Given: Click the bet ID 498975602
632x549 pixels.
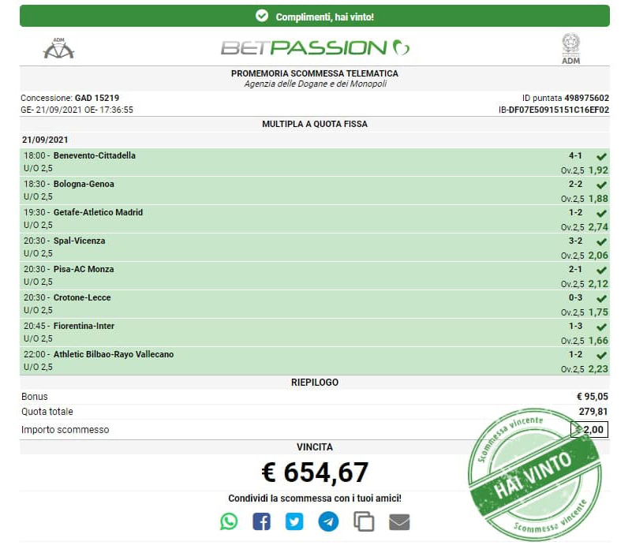Looking at the screenshot, I should click(587, 98).
